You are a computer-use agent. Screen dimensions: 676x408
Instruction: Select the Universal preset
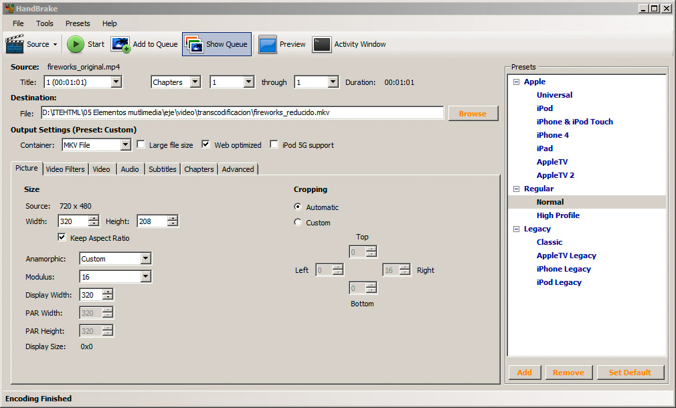[x=554, y=95]
